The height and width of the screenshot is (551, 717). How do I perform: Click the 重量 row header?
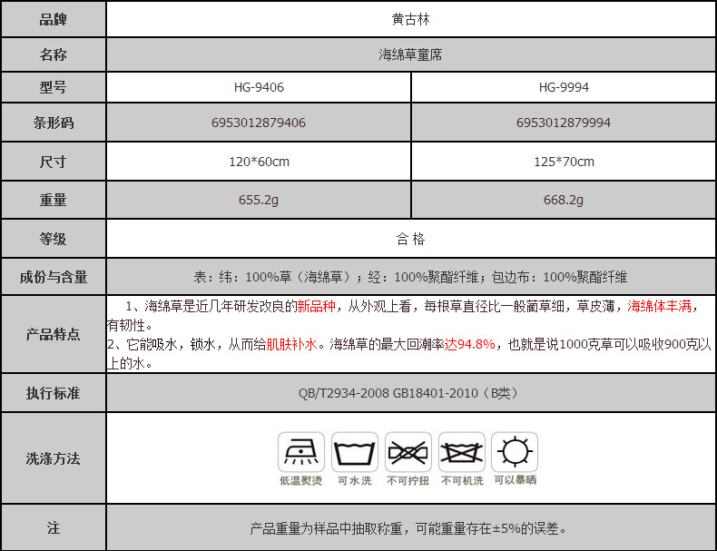(x=54, y=200)
